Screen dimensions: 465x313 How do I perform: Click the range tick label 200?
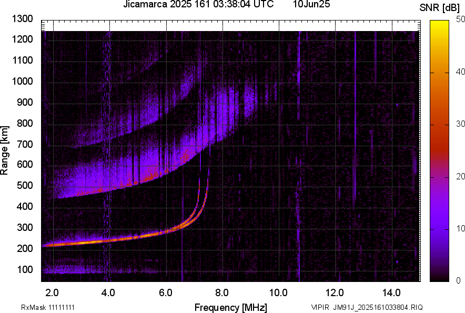tap(25, 248)
